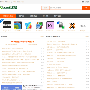Open the VUE Vlog 3.3.1.3 software entry

pyautogui.click(x=56, y=41)
